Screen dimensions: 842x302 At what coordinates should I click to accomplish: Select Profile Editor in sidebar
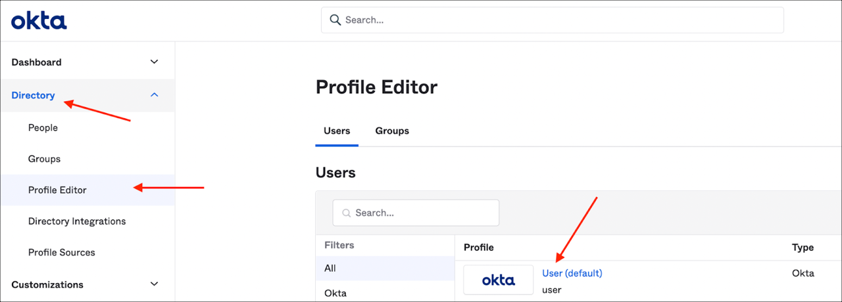pyautogui.click(x=57, y=190)
